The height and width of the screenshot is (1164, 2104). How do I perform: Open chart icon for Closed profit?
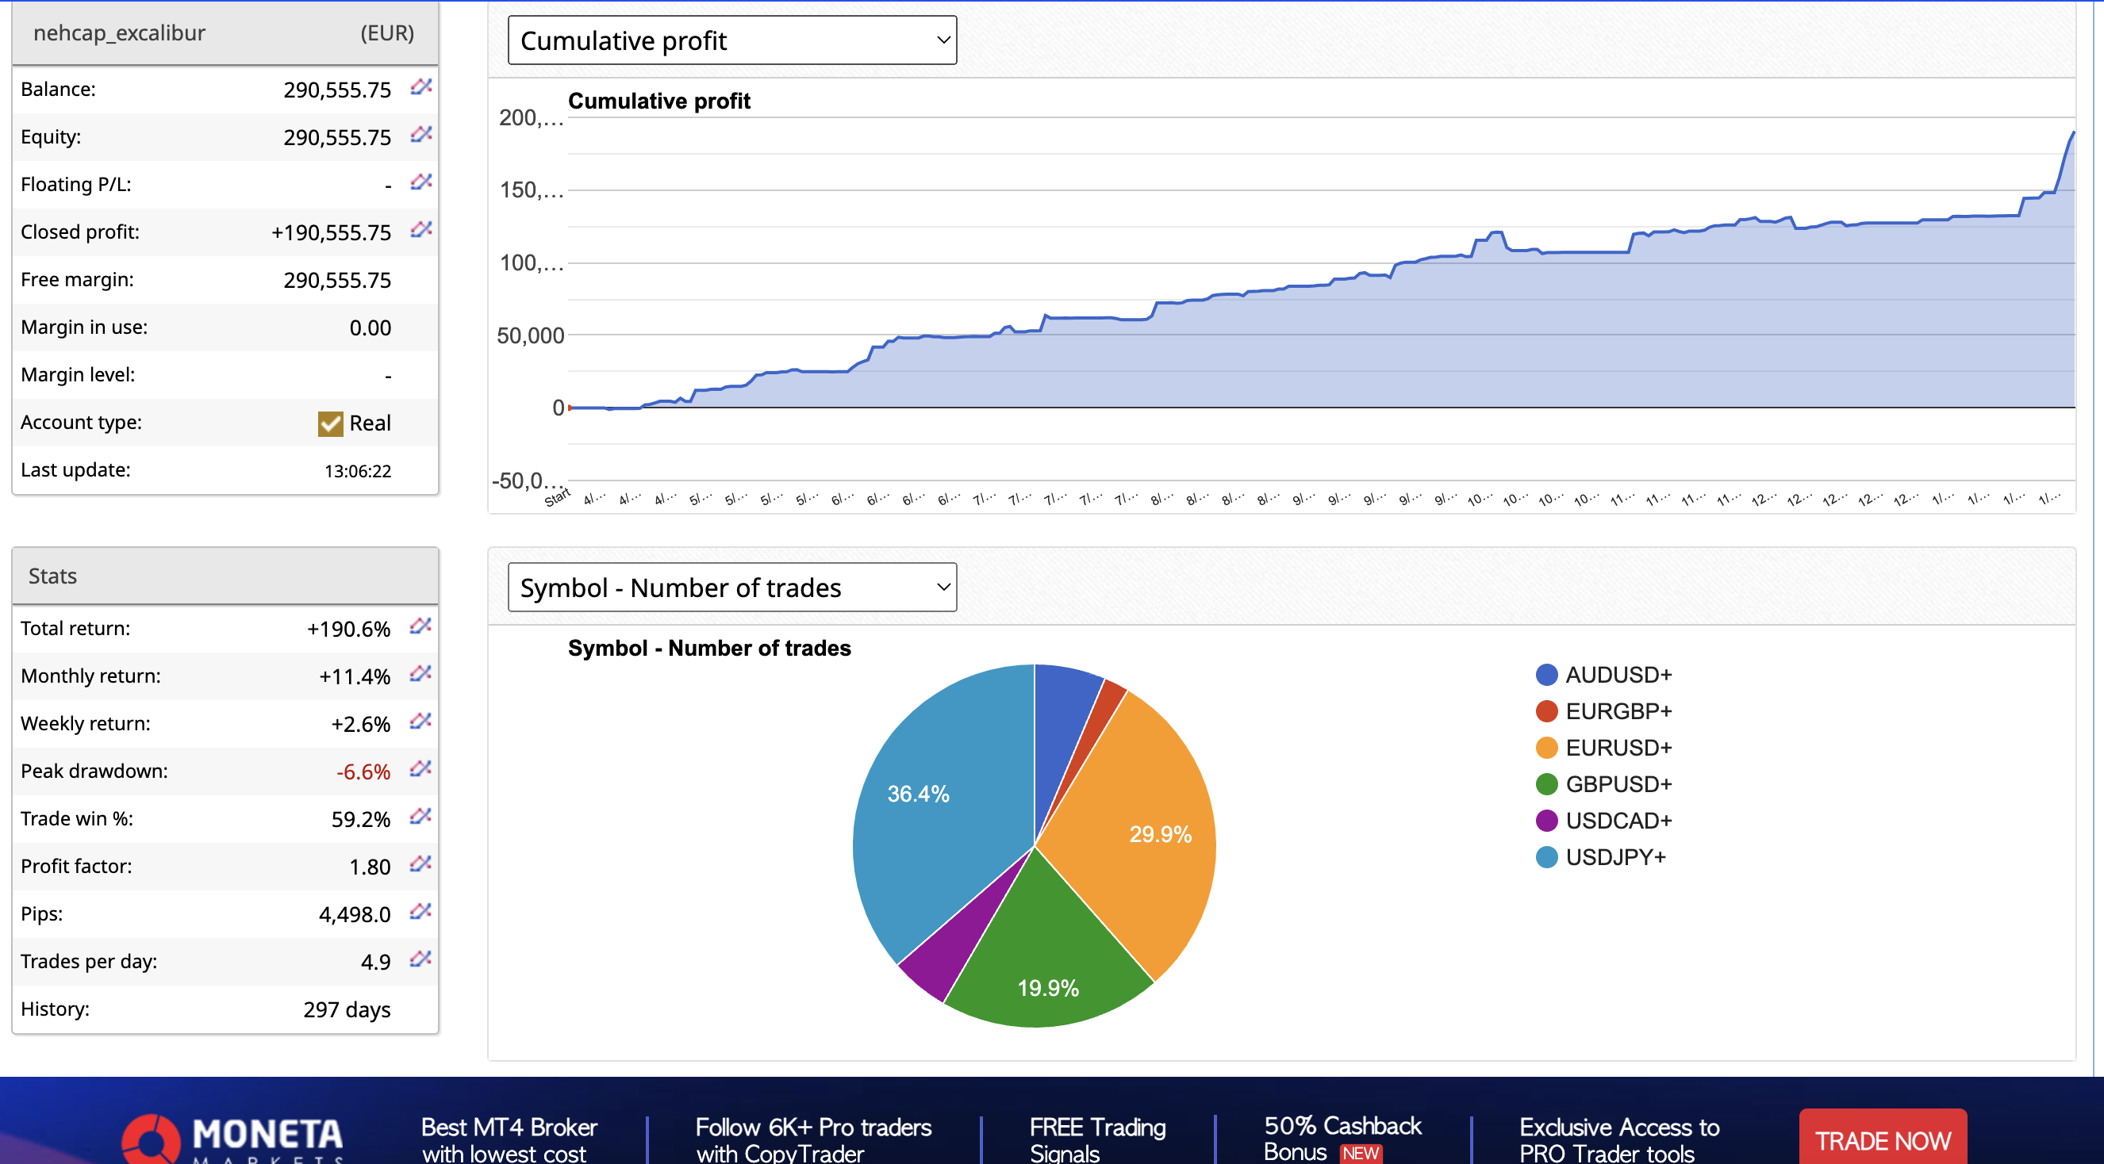click(x=420, y=229)
